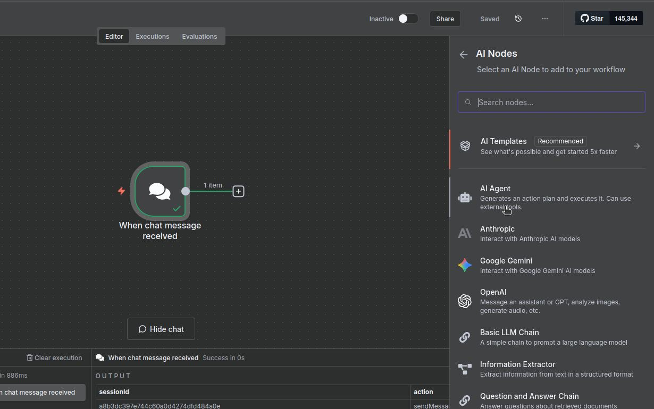Choose the Google Gemini star icon
654x409 pixels.
(465, 265)
